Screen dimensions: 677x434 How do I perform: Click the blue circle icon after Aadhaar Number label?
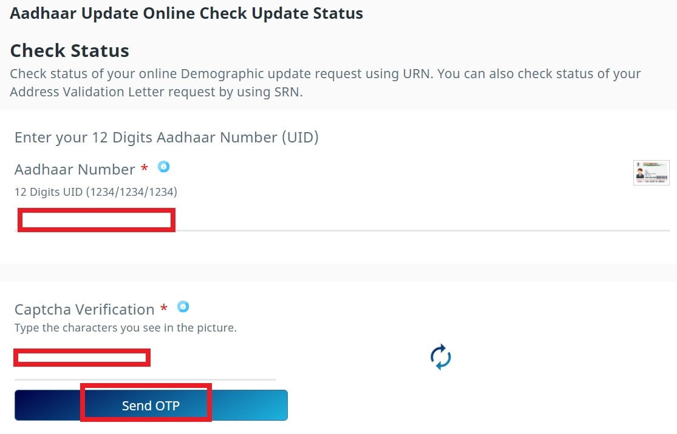[163, 167]
